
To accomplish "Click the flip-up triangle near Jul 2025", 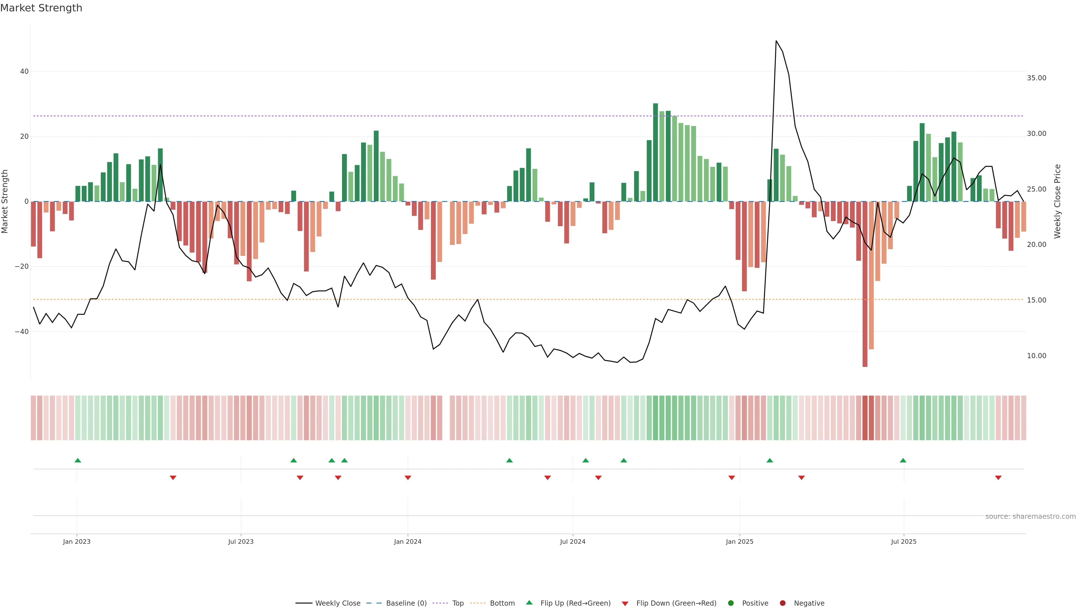I will click(x=903, y=460).
